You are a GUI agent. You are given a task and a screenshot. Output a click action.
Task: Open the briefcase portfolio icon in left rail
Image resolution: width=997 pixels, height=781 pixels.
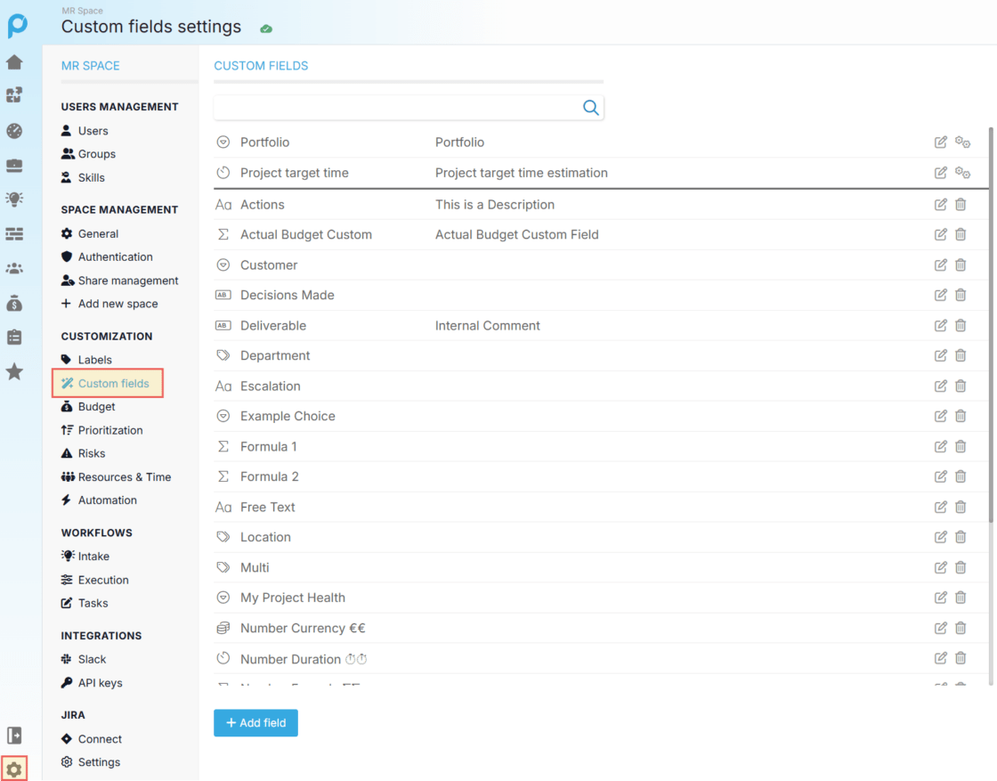[14, 166]
